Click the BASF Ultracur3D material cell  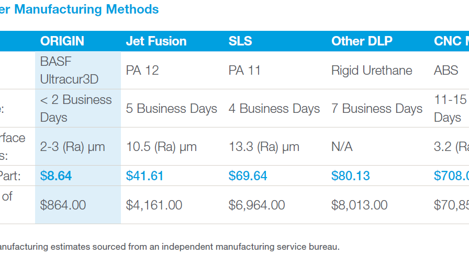pyautogui.click(x=69, y=71)
